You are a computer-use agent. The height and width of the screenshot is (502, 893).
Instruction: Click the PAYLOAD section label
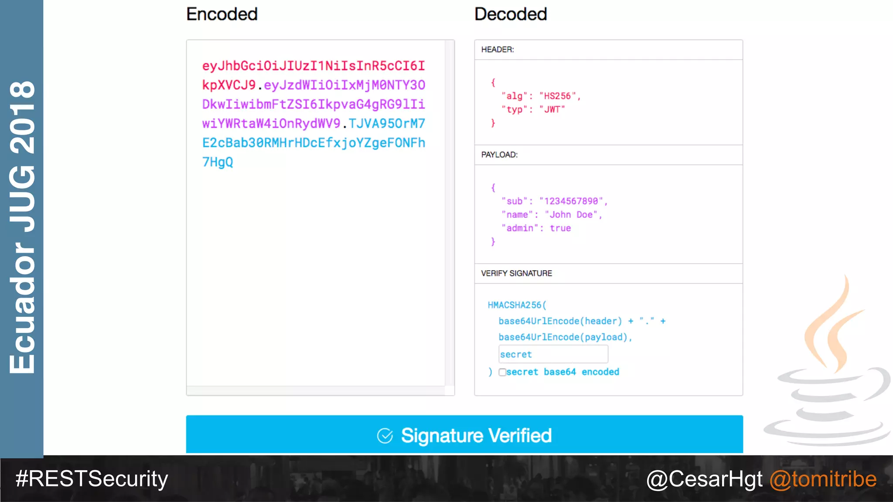click(x=499, y=155)
